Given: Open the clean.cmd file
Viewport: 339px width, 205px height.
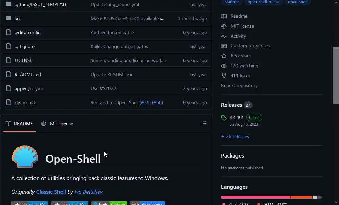Looking at the screenshot, I should pyautogui.click(x=25, y=103).
